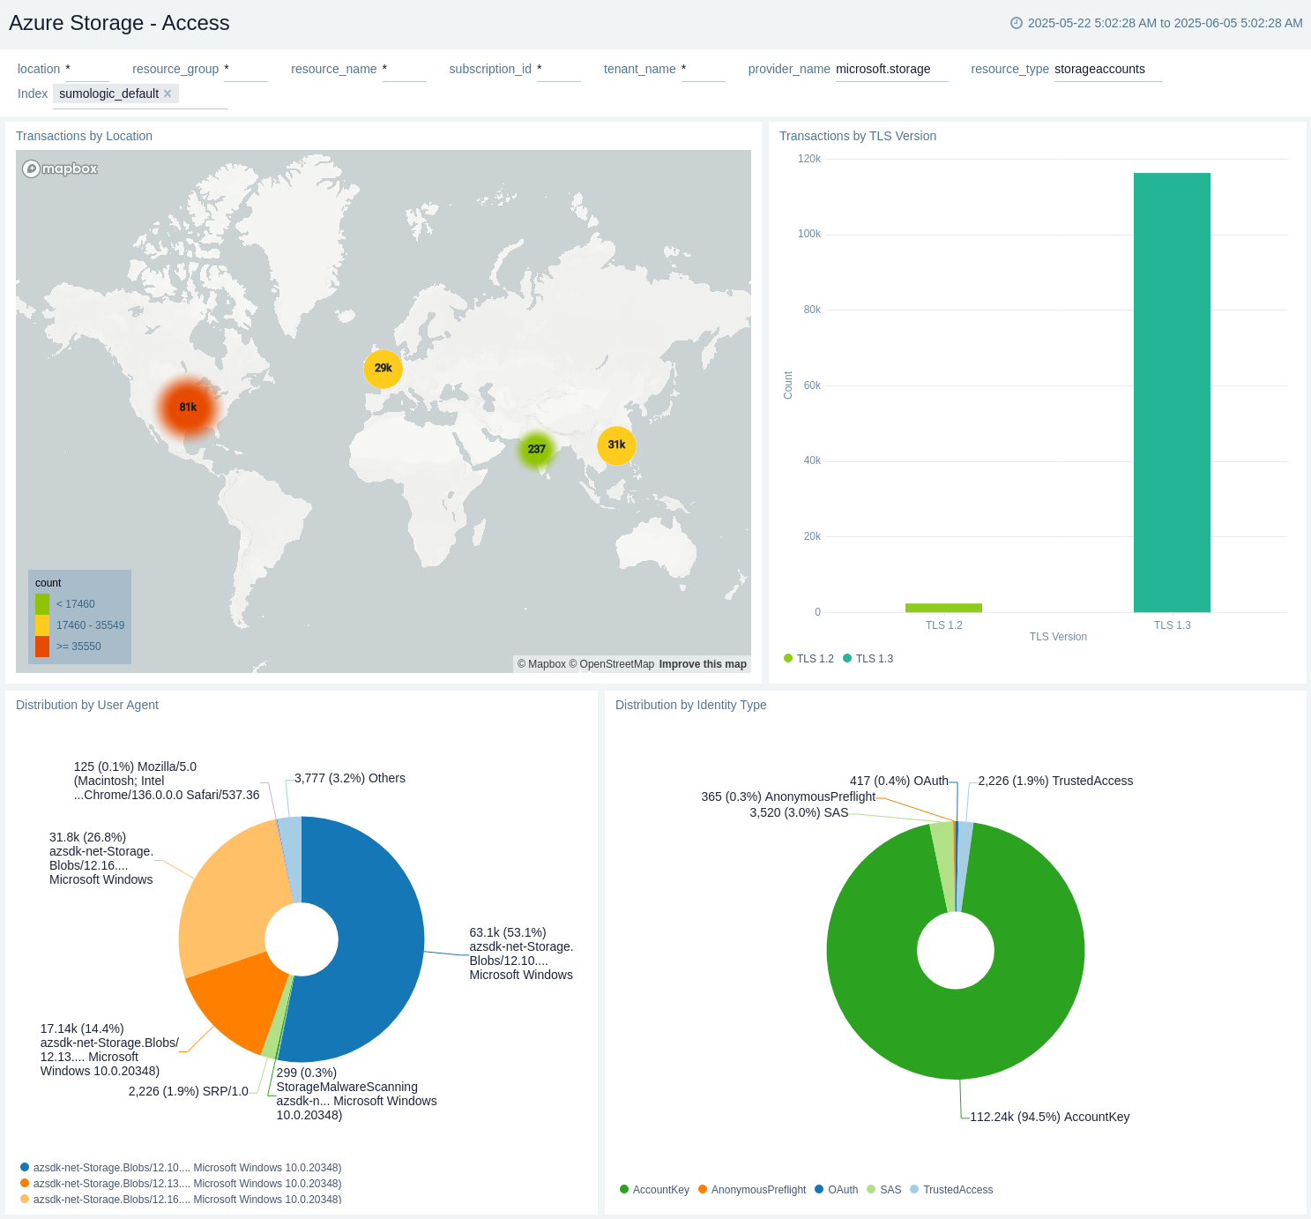Click the '125 (0.1%) Mozilla/5.0' label

[167, 781]
